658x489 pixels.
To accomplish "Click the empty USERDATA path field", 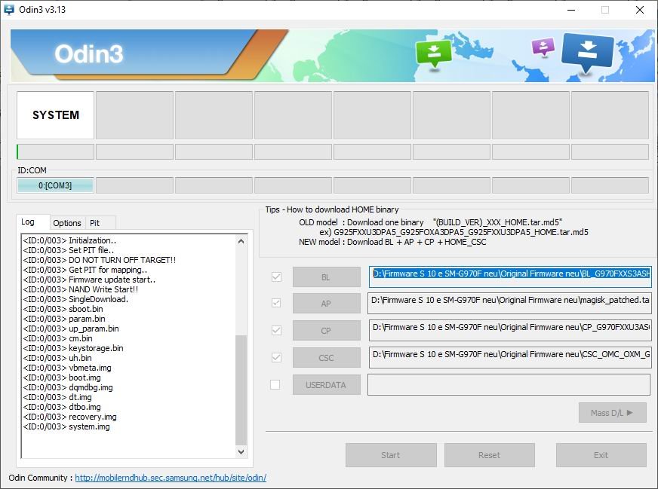I will 509,385.
